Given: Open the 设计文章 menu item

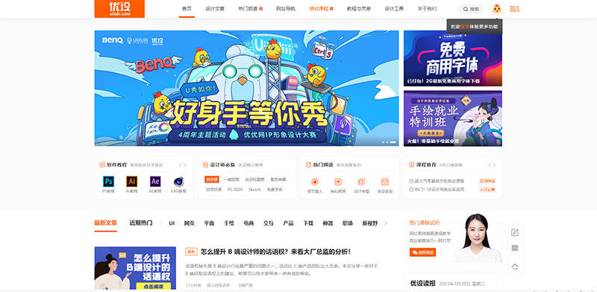Looking at the screenshot, I should pos(215,9).
